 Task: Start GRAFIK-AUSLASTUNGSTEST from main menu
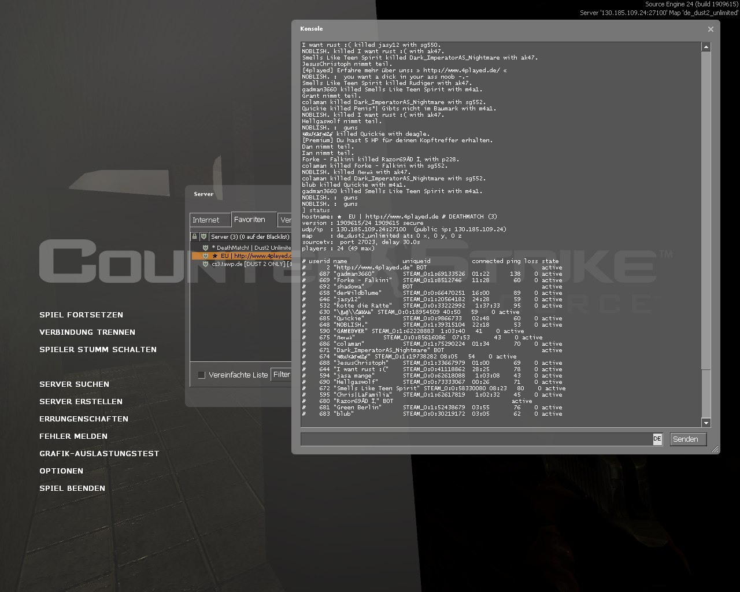point(99,454)
